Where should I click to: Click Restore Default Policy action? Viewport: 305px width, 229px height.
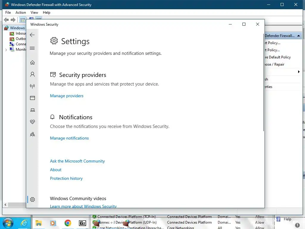click(x=278, y=57)
